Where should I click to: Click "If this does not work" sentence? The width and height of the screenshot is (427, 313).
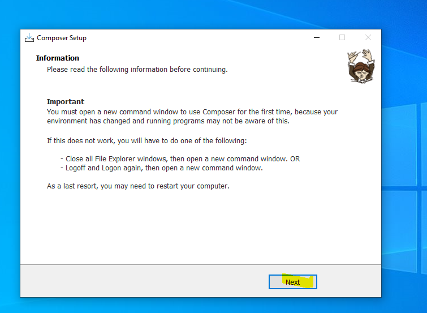coord(146,140)
